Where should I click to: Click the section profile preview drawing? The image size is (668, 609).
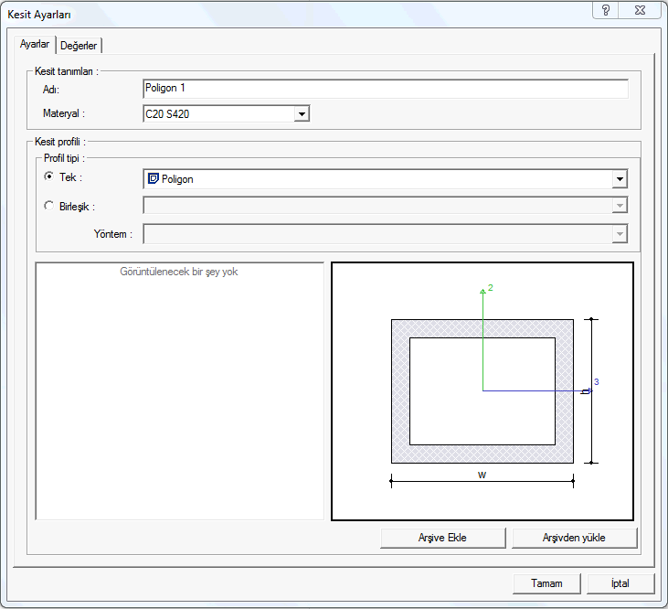(x=482, y=391)
